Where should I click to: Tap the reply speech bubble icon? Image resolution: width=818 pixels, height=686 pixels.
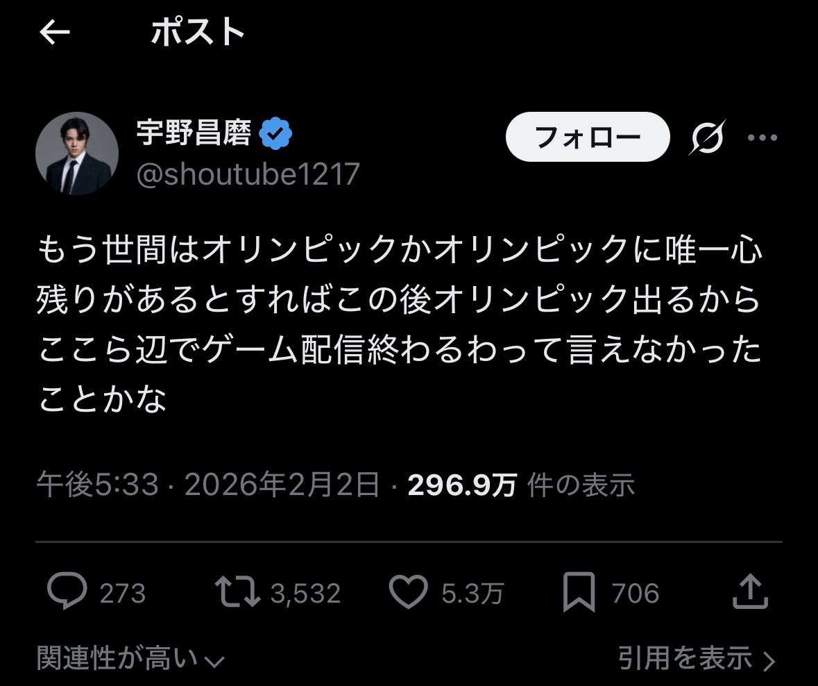click(x=67, y=592)
